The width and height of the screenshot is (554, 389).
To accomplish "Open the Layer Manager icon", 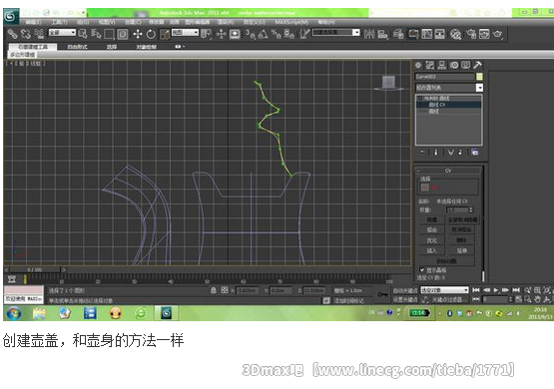I will tap(398, 34).
